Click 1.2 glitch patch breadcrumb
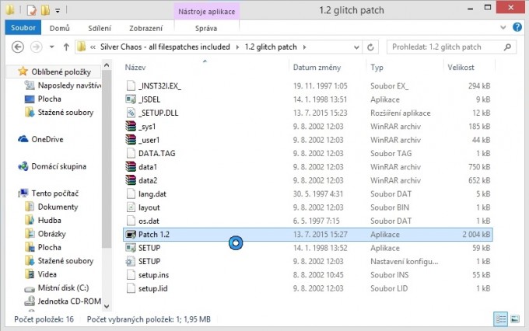This screenshot has height=331, width=529. pos(271,47)
